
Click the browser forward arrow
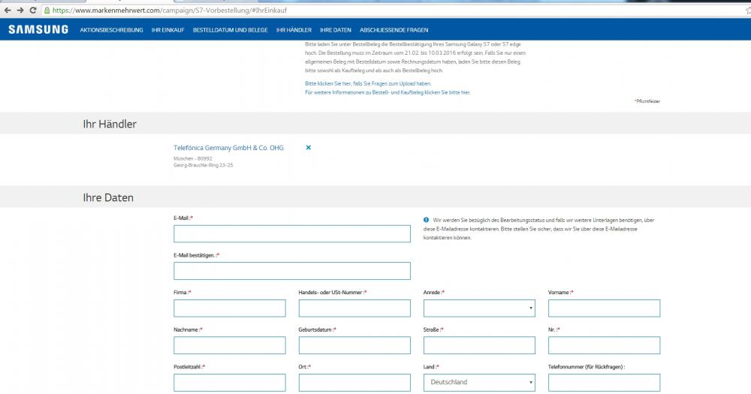tap(20, 11)
